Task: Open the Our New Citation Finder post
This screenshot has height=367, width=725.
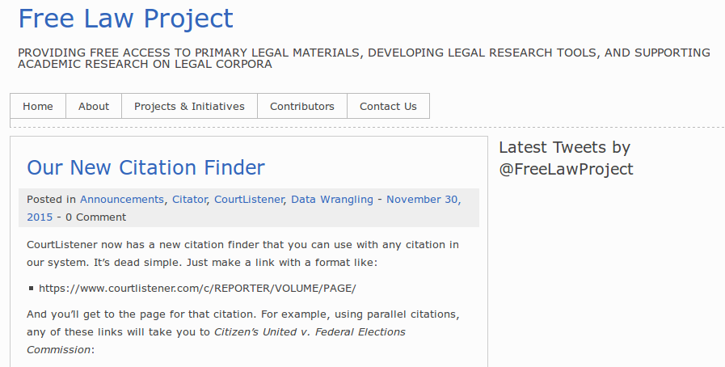Action: [x=145, y=167]
